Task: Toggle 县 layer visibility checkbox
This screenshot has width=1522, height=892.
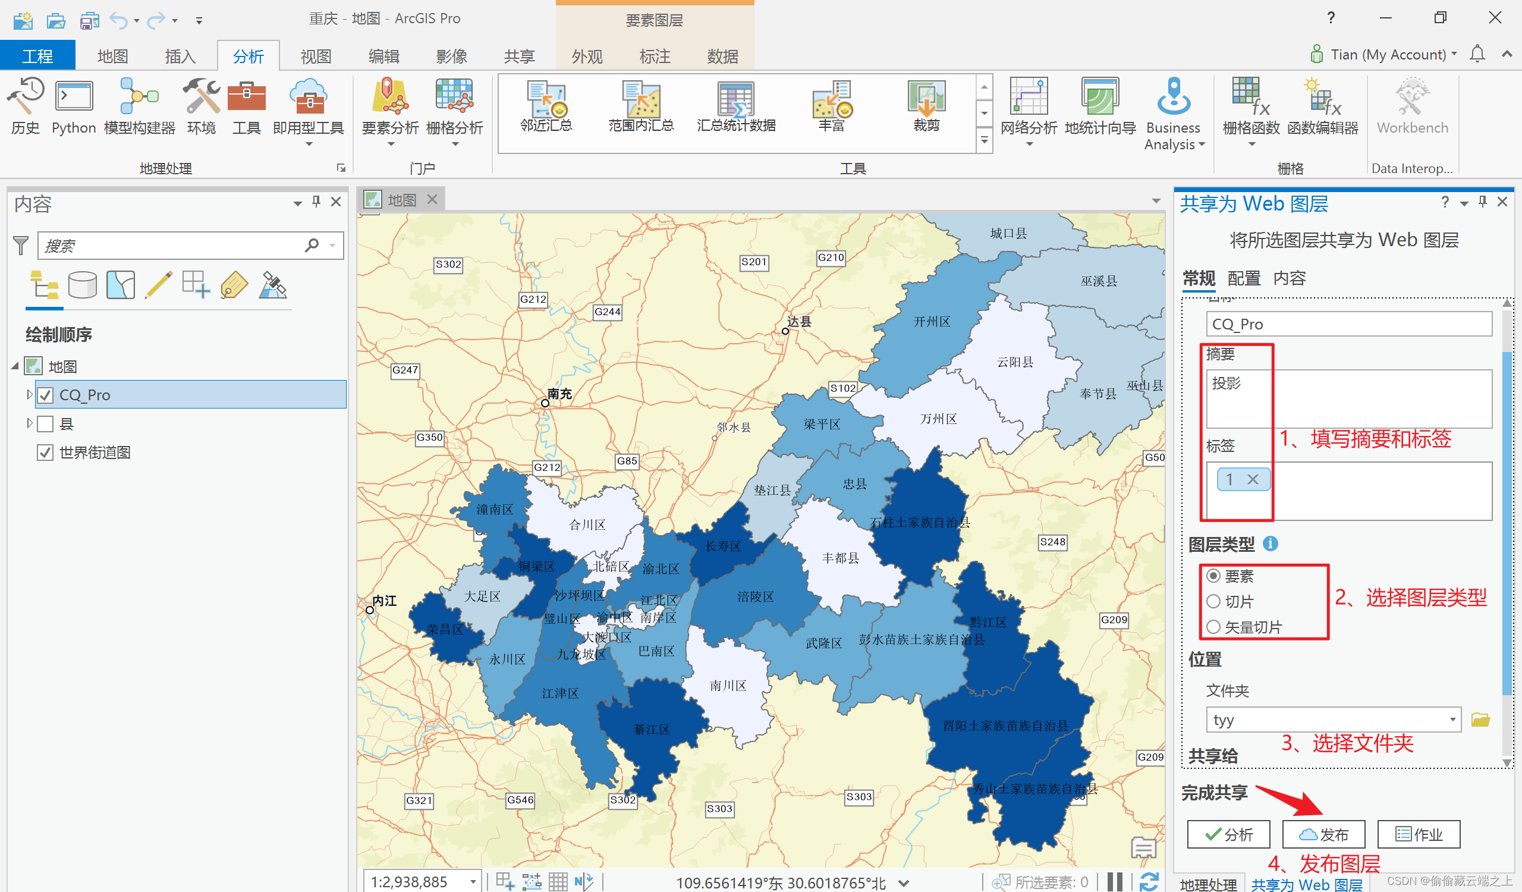Action: pos(45,424)
